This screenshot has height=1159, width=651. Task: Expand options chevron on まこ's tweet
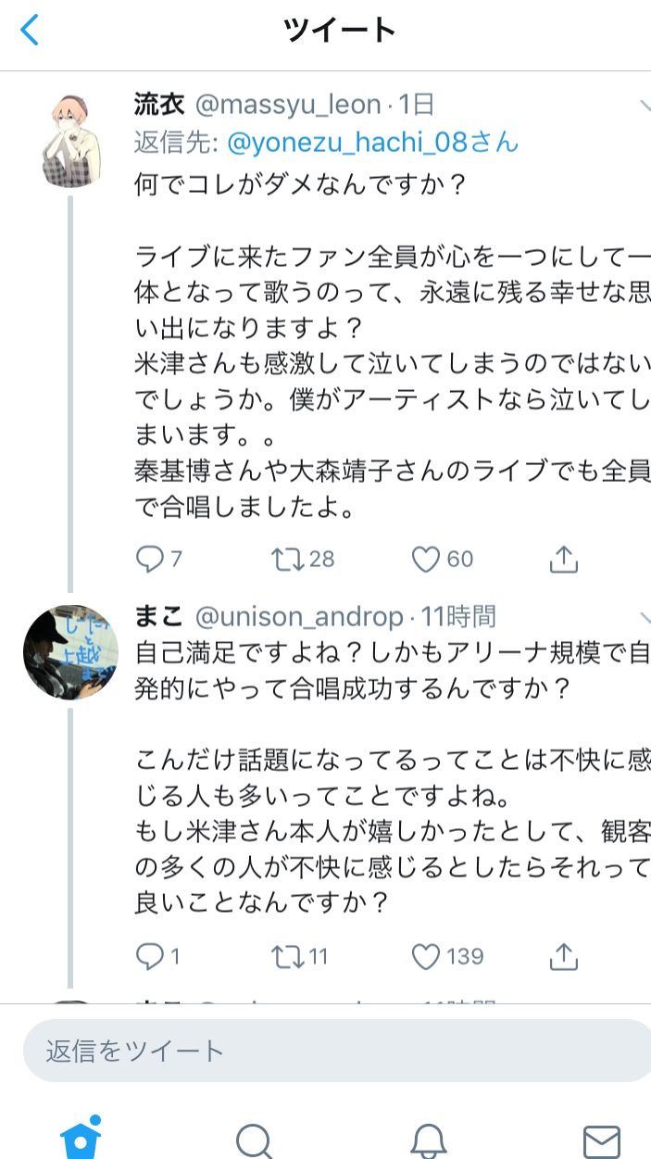645,617
